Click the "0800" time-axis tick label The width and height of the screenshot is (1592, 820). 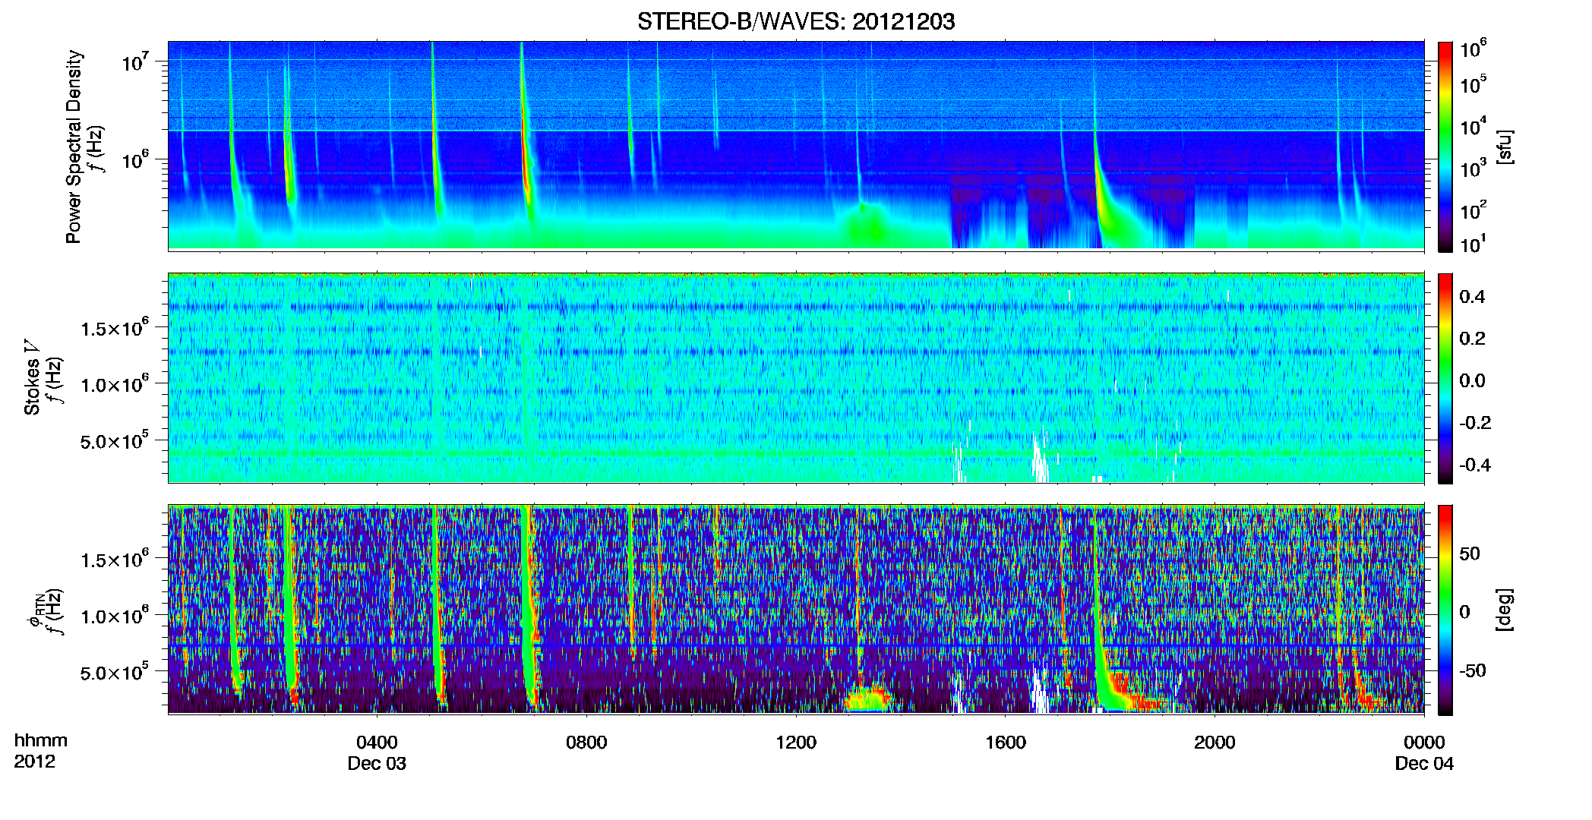pyautogui.click(x=586, y=743)
